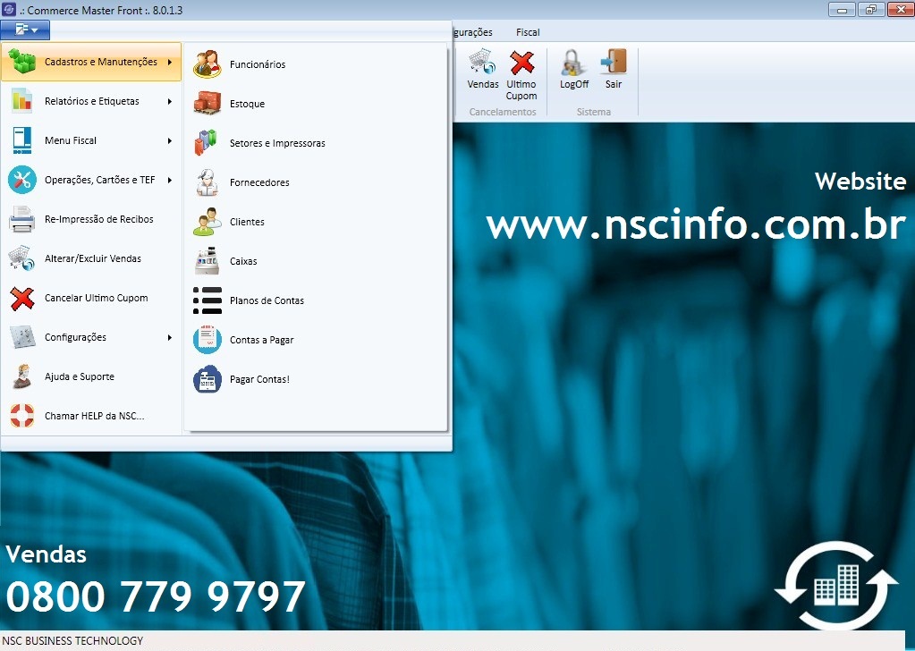Click the Contas a Pagar document icon
The image size is (915, 651).
pyautogui.click(x=208, y=340)
